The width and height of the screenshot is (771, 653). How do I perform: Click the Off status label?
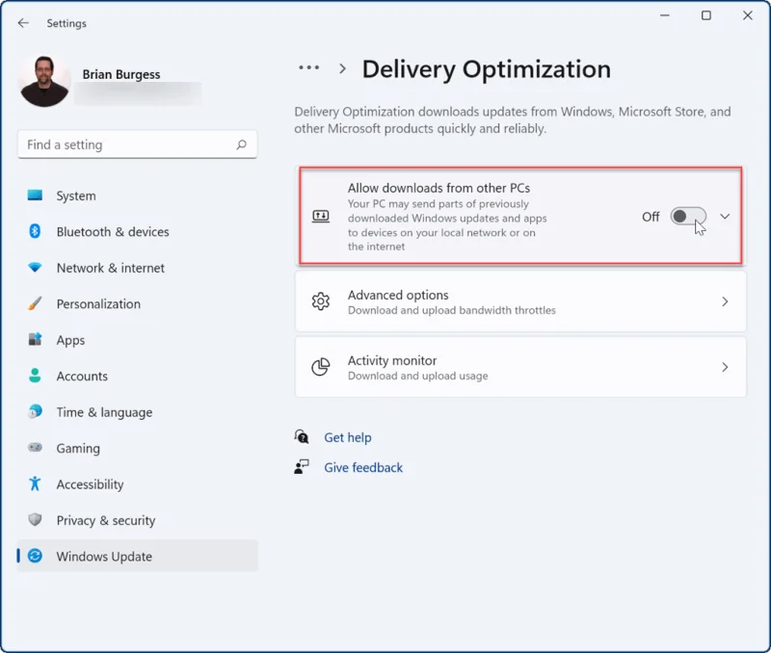651,217
